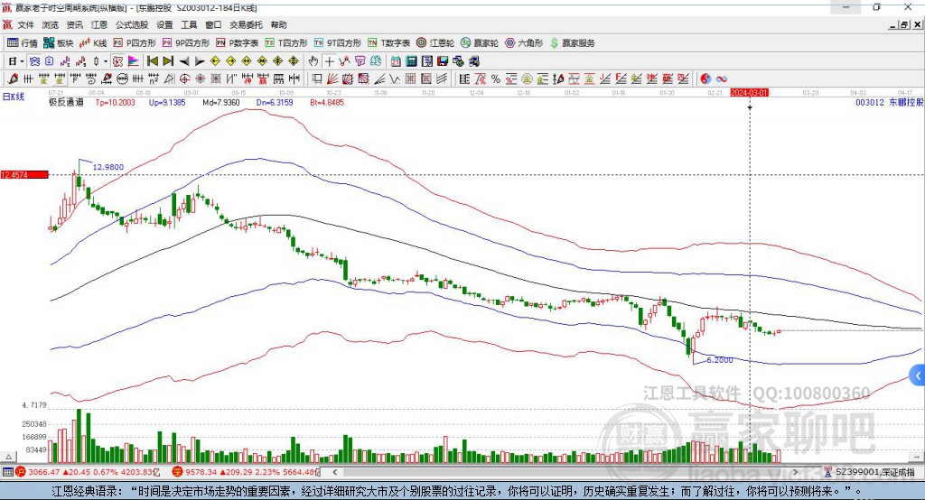Open the 9T四方形 time square
Image resolution: width=925 pixels, height=500 pixels.
[x=338, y=43]
